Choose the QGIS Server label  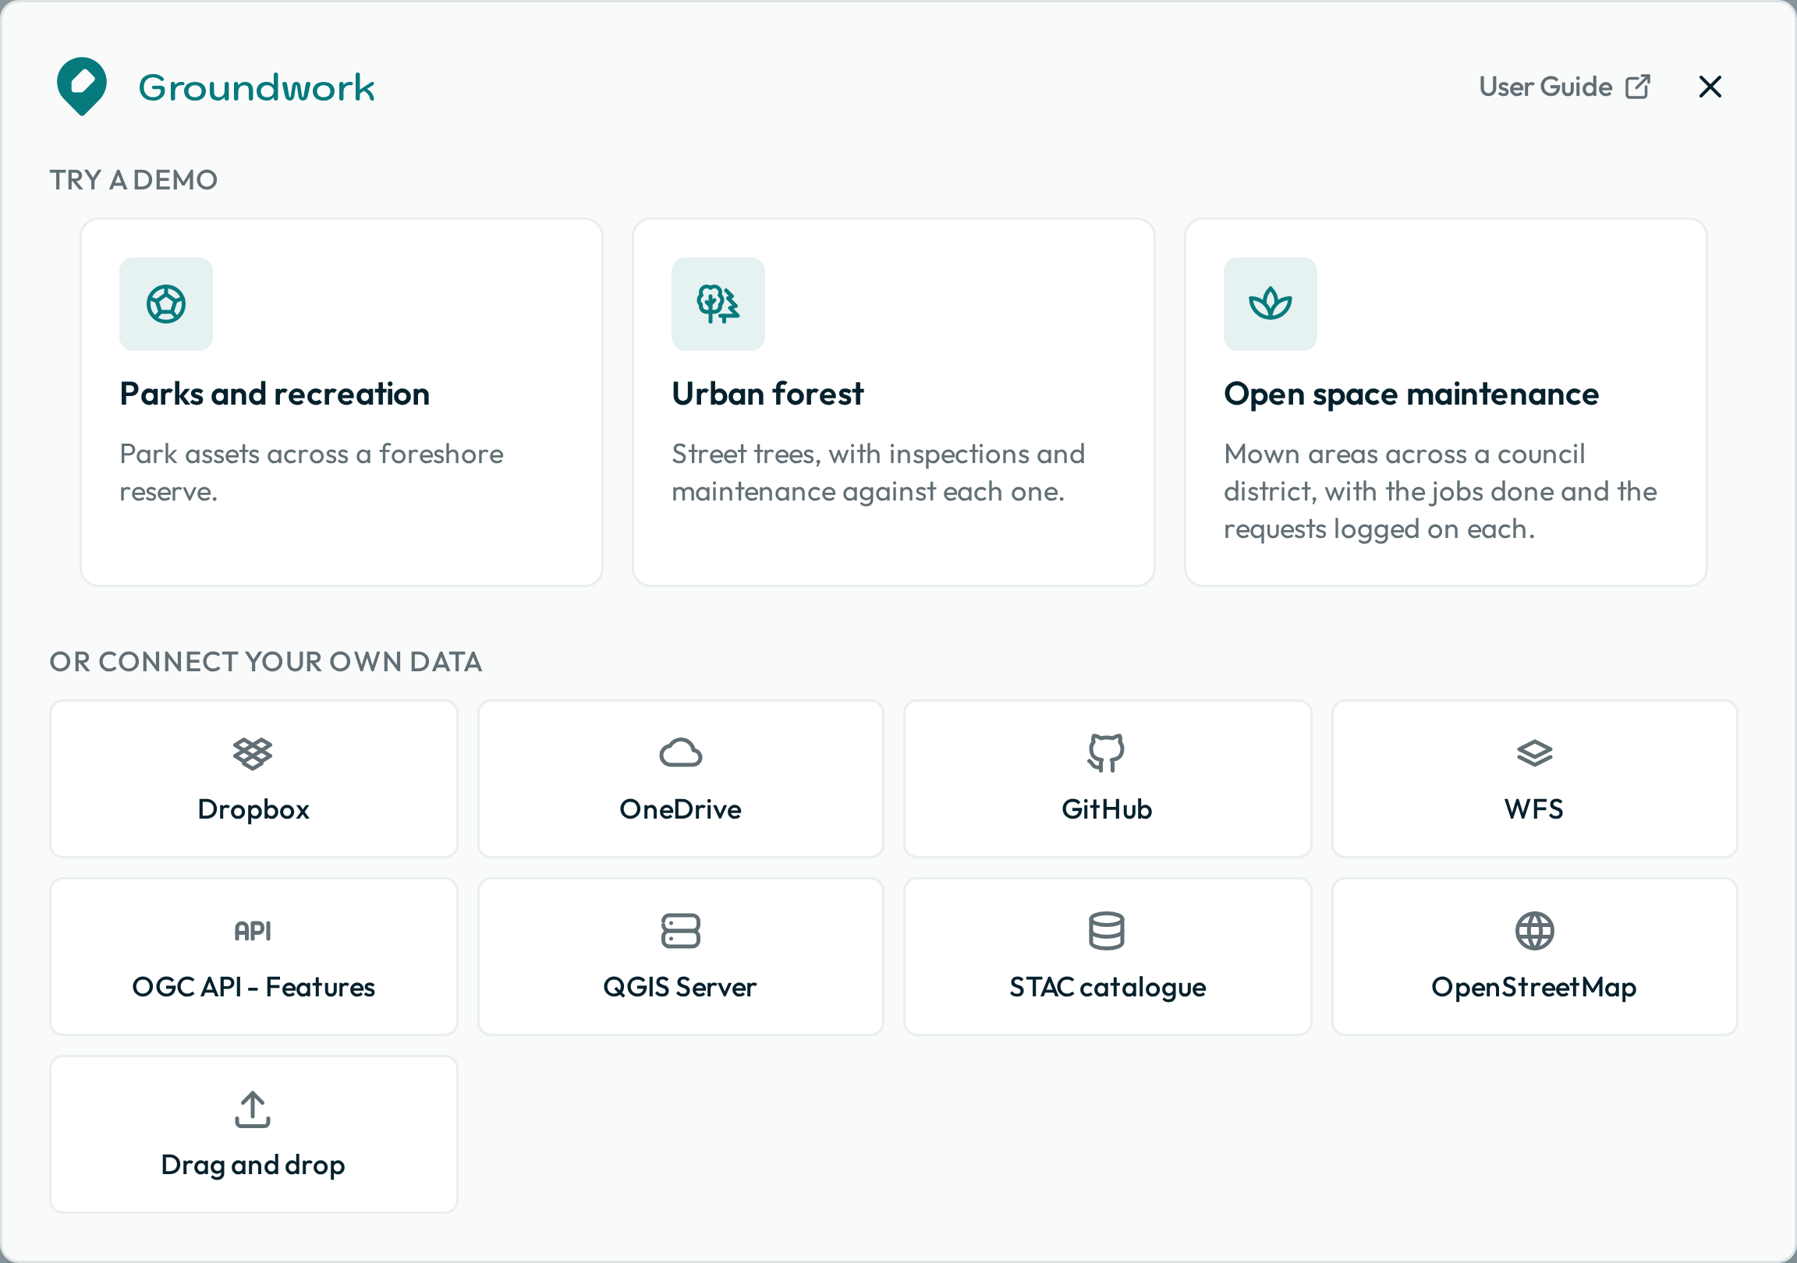[x=680, y=988]
